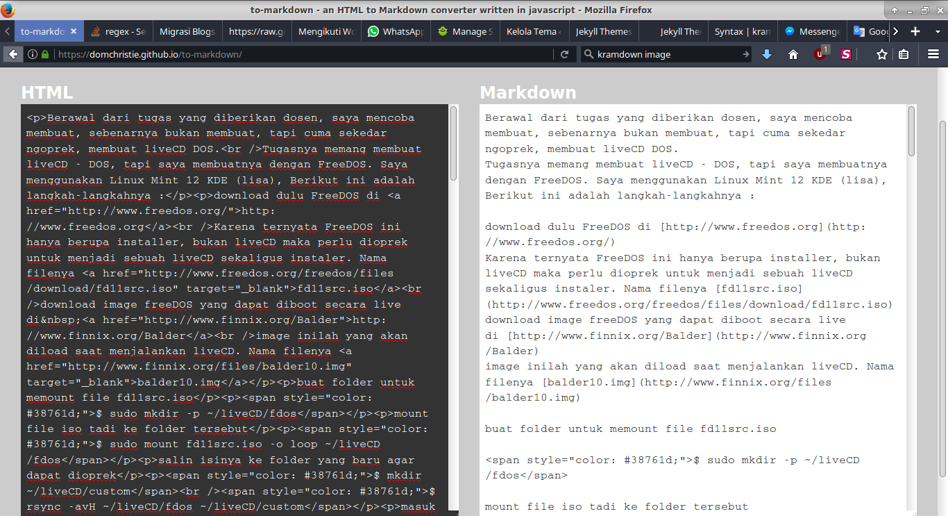Switch to the Messenger tab
Screen dimensions: 948x516
[811, 31]
